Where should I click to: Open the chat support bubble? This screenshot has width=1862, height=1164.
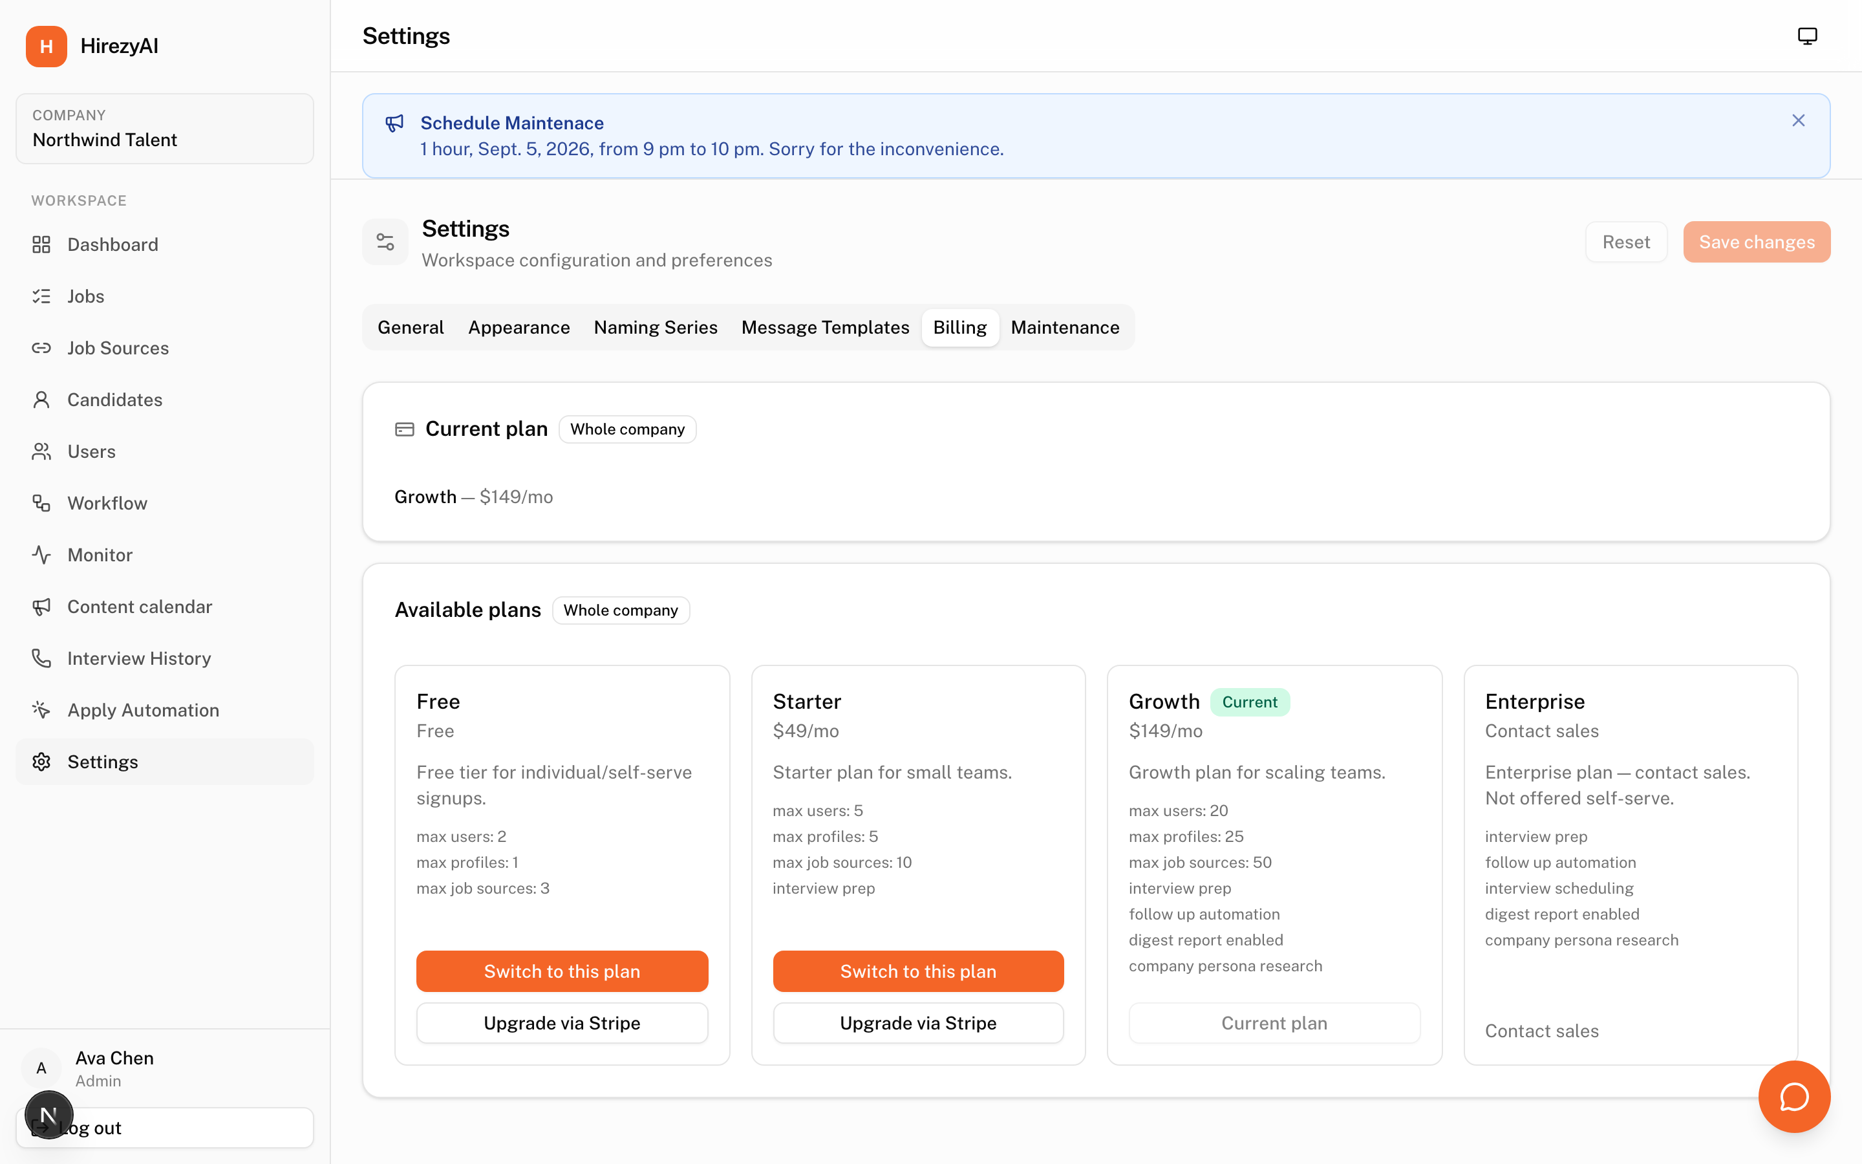click(x=1794, y=1097)
